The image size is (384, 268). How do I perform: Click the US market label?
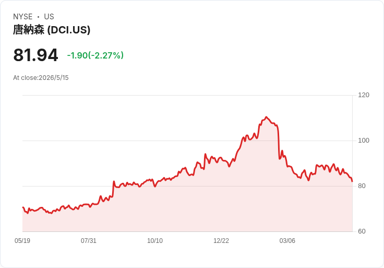pyautogui.click(x=49, y=17)
